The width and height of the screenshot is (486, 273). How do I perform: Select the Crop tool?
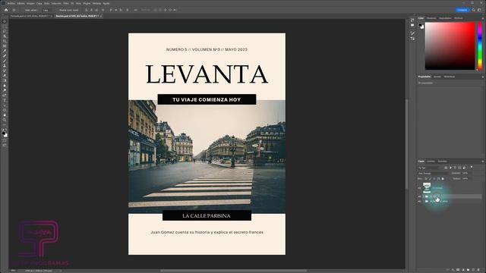pos(5,41)
